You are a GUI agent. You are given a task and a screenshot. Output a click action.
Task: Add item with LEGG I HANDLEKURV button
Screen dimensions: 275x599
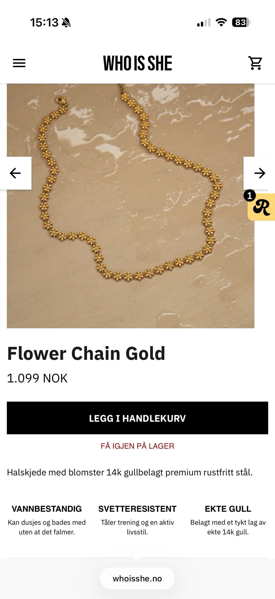pyautogui.click(x=137, y=418)
